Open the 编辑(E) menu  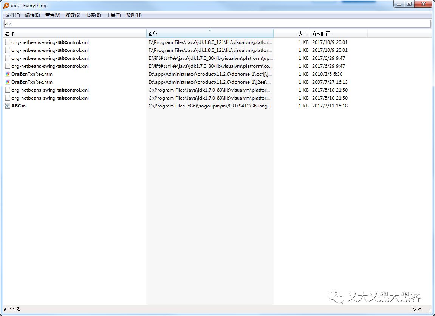[x=33, y=15]
